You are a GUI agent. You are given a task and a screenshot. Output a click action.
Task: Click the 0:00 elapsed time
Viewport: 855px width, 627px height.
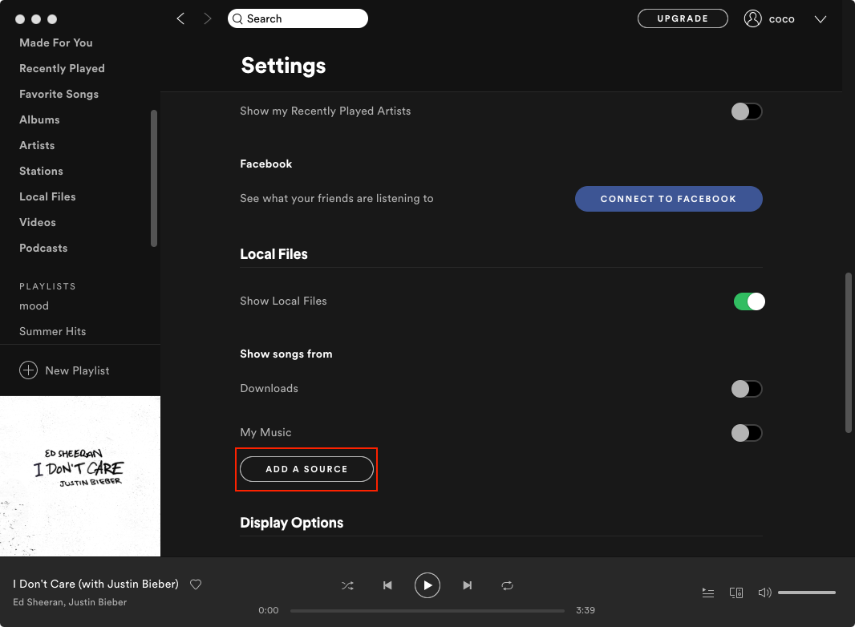pos(268,610)
